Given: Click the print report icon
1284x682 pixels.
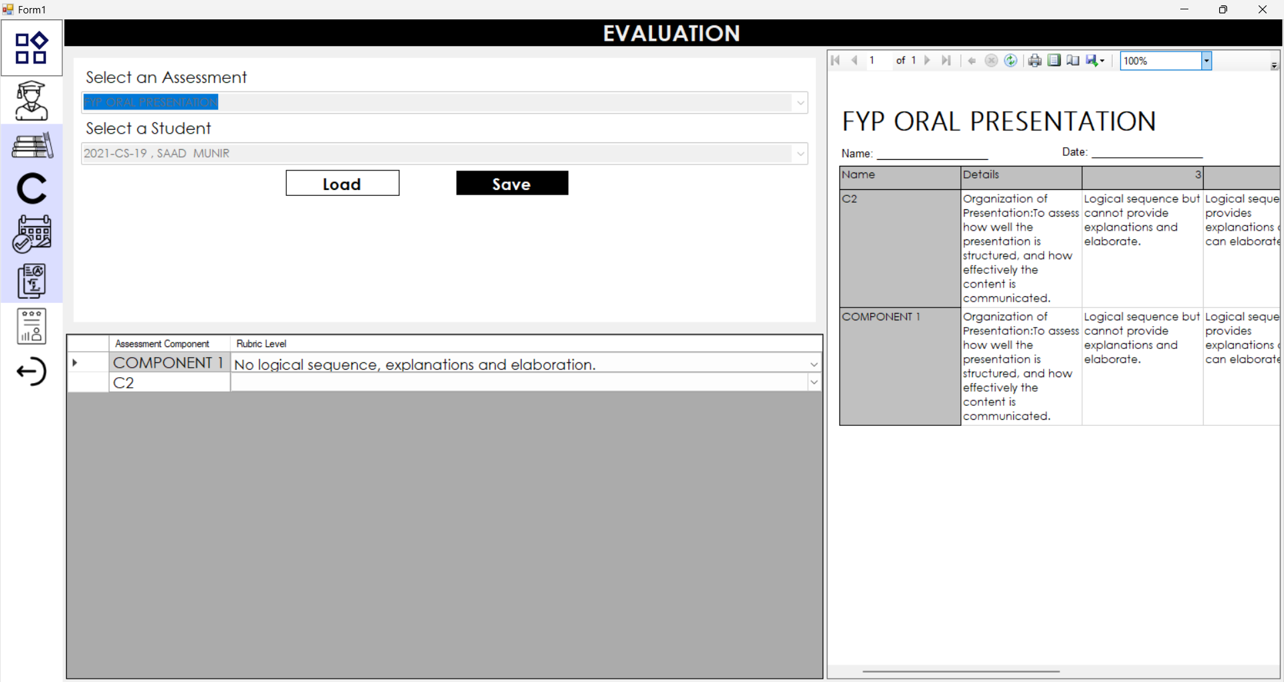Looking at the screenshot, I should 1035,61.
